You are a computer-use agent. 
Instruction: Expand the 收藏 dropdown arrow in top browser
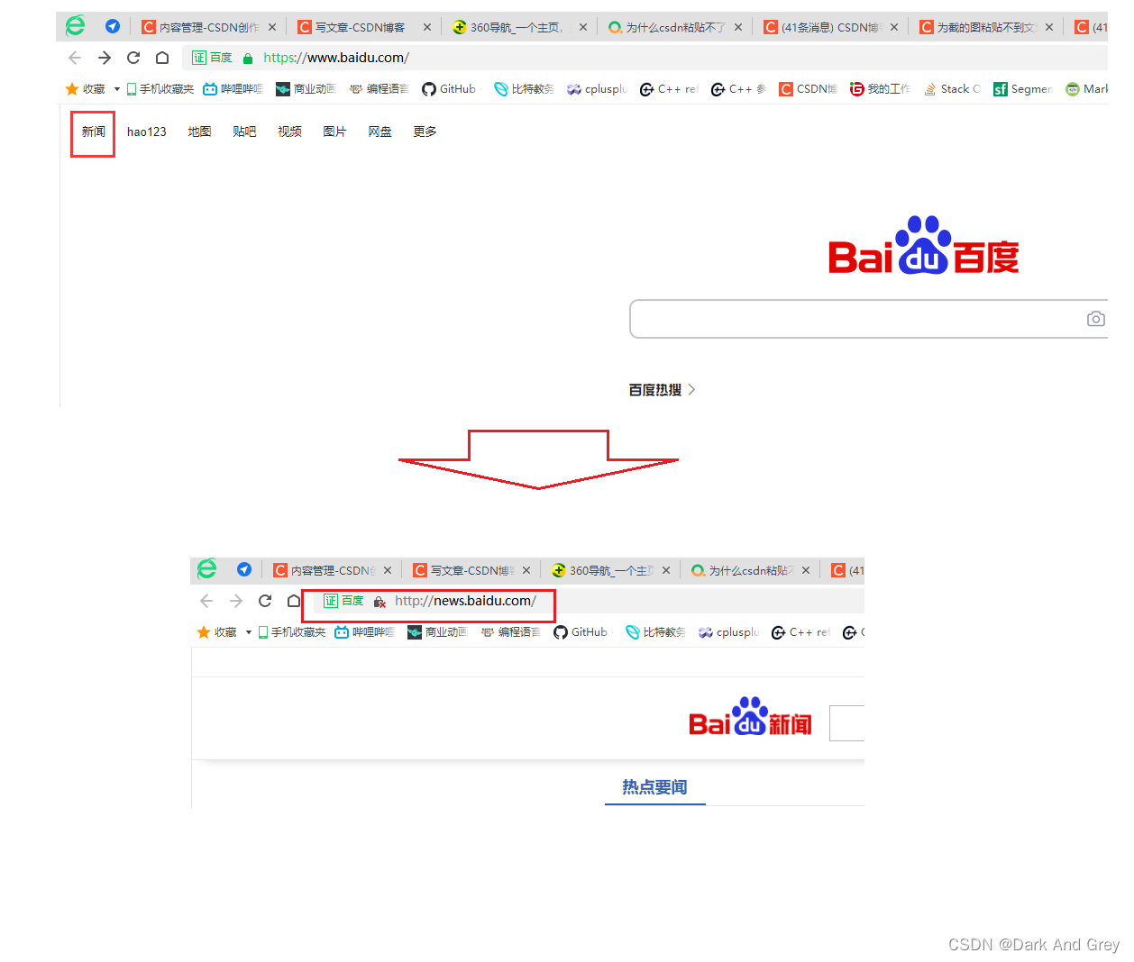pos(117,89)
